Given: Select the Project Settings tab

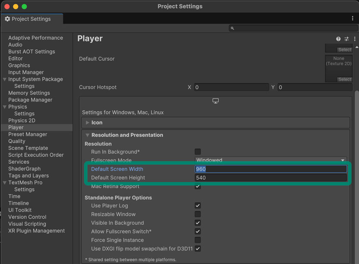Looking at the screenshot, I should click(32, 19).
